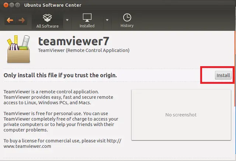The height and width of the screenshot is (161, 236).
Task: Click the forward arrow navigation button
Action: 21,20
